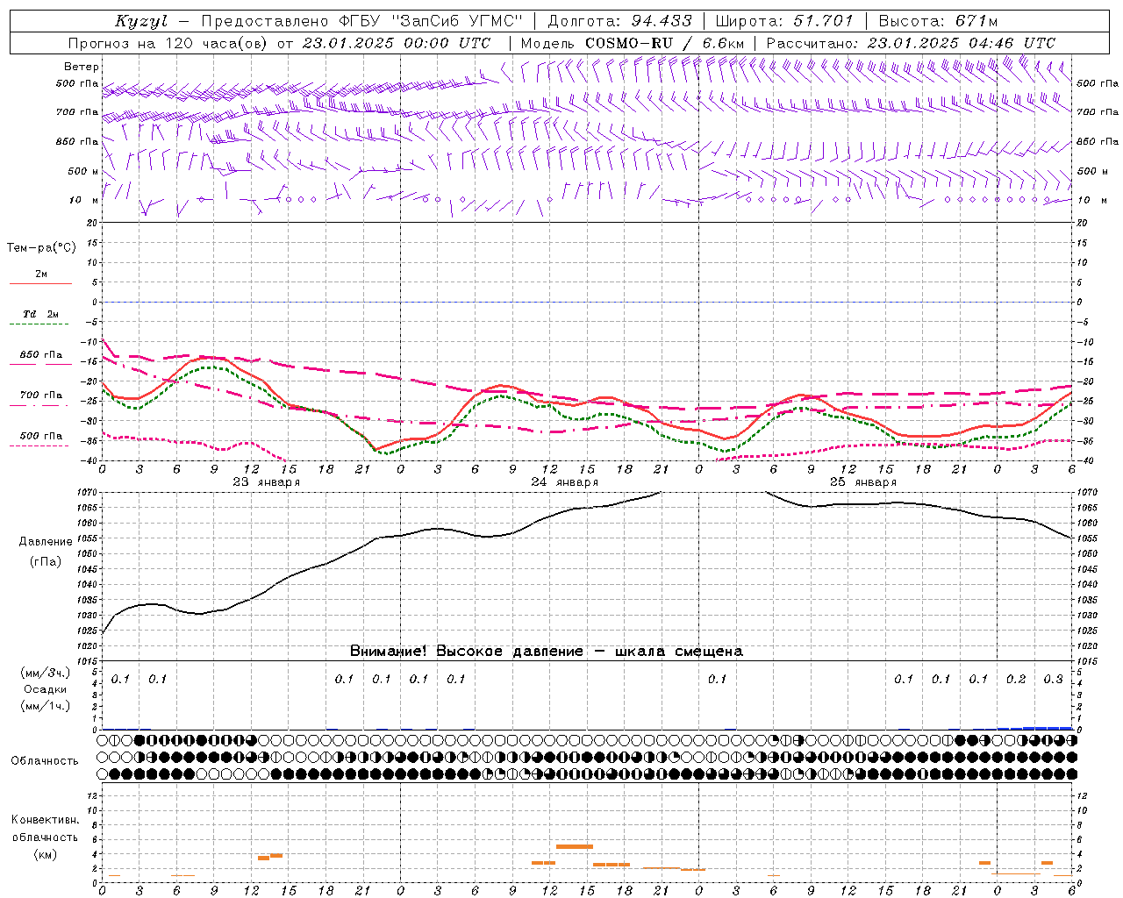The image size is (1123, 898).
Task: Click the "Тем-ра(°C)" temperature panel label
Action: coord(41,247)
